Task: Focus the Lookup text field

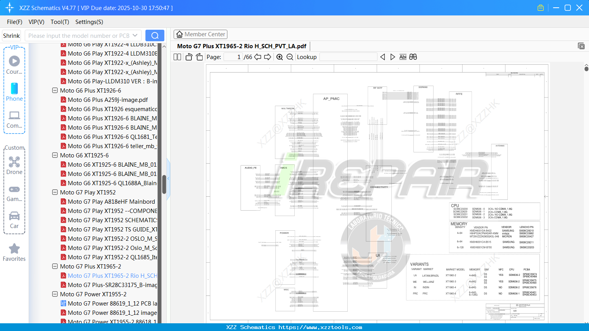Action: click(x=348, y=57)
